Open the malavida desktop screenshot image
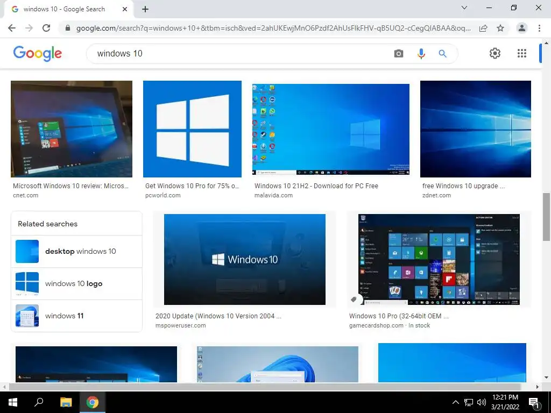This screenshot has width=551, height=413. [x=331, y=129]
